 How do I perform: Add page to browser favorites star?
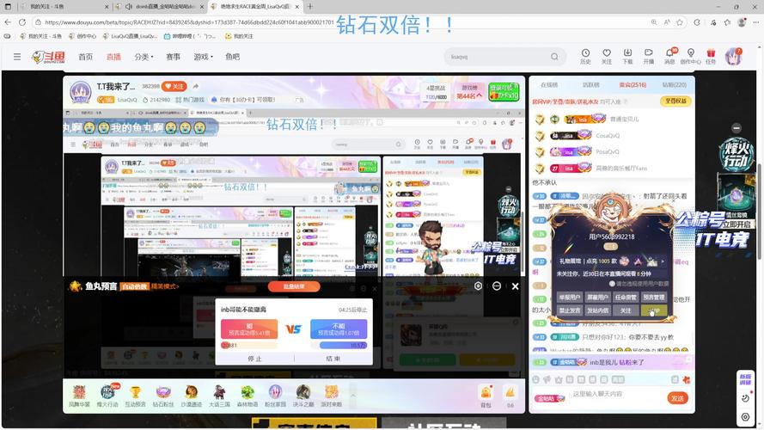tap(680, 22)
